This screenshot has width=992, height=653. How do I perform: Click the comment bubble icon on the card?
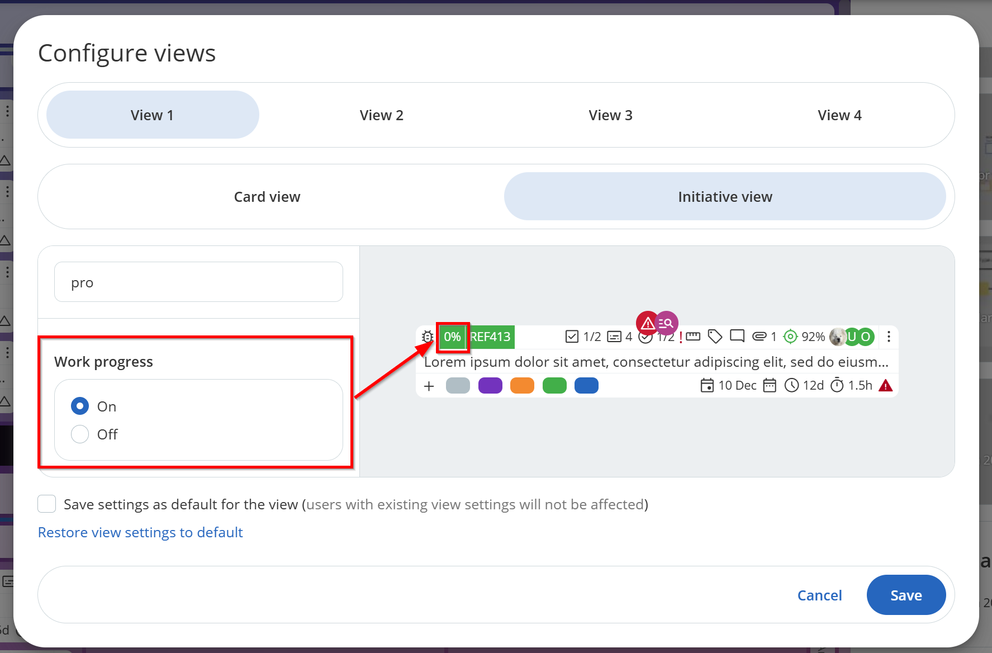pos(737,336)
